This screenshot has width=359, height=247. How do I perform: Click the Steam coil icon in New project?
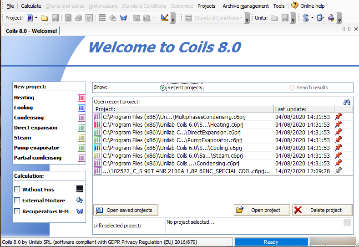81,138
